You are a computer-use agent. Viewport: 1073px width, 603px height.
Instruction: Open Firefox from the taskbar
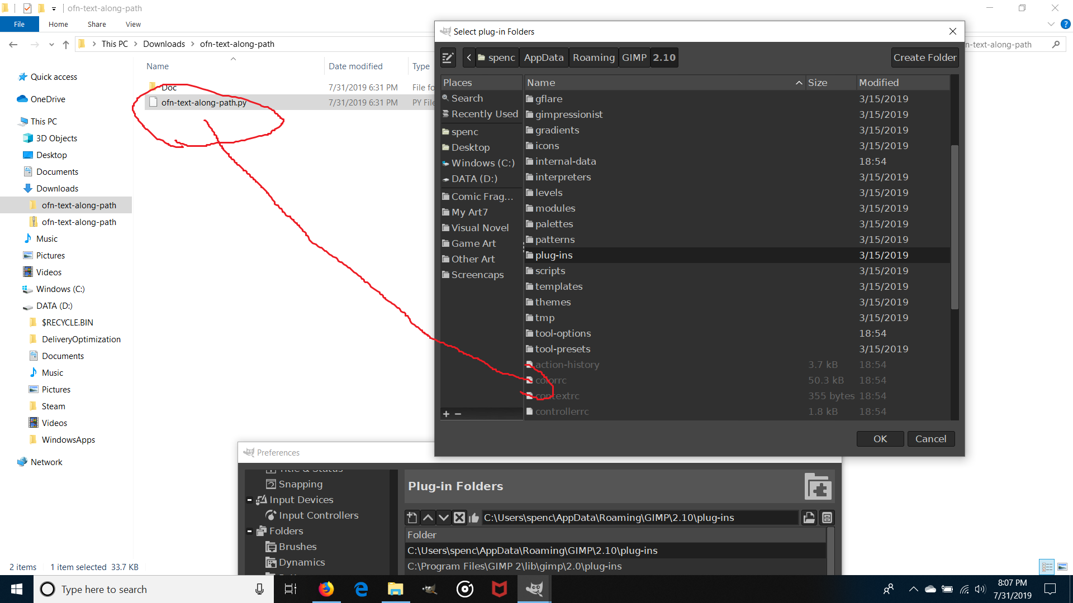tap(326, 589)
